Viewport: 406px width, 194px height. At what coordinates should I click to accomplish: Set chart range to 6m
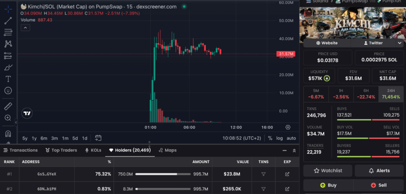point(44,138)
